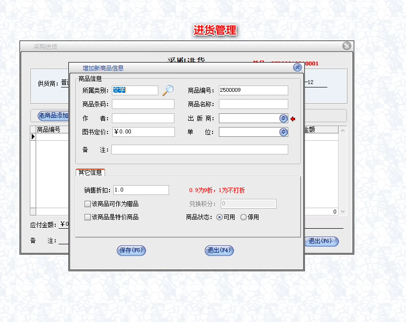406x322 pixels.
Task: Click the 图书定价 price field
Action: click(144, 132)
